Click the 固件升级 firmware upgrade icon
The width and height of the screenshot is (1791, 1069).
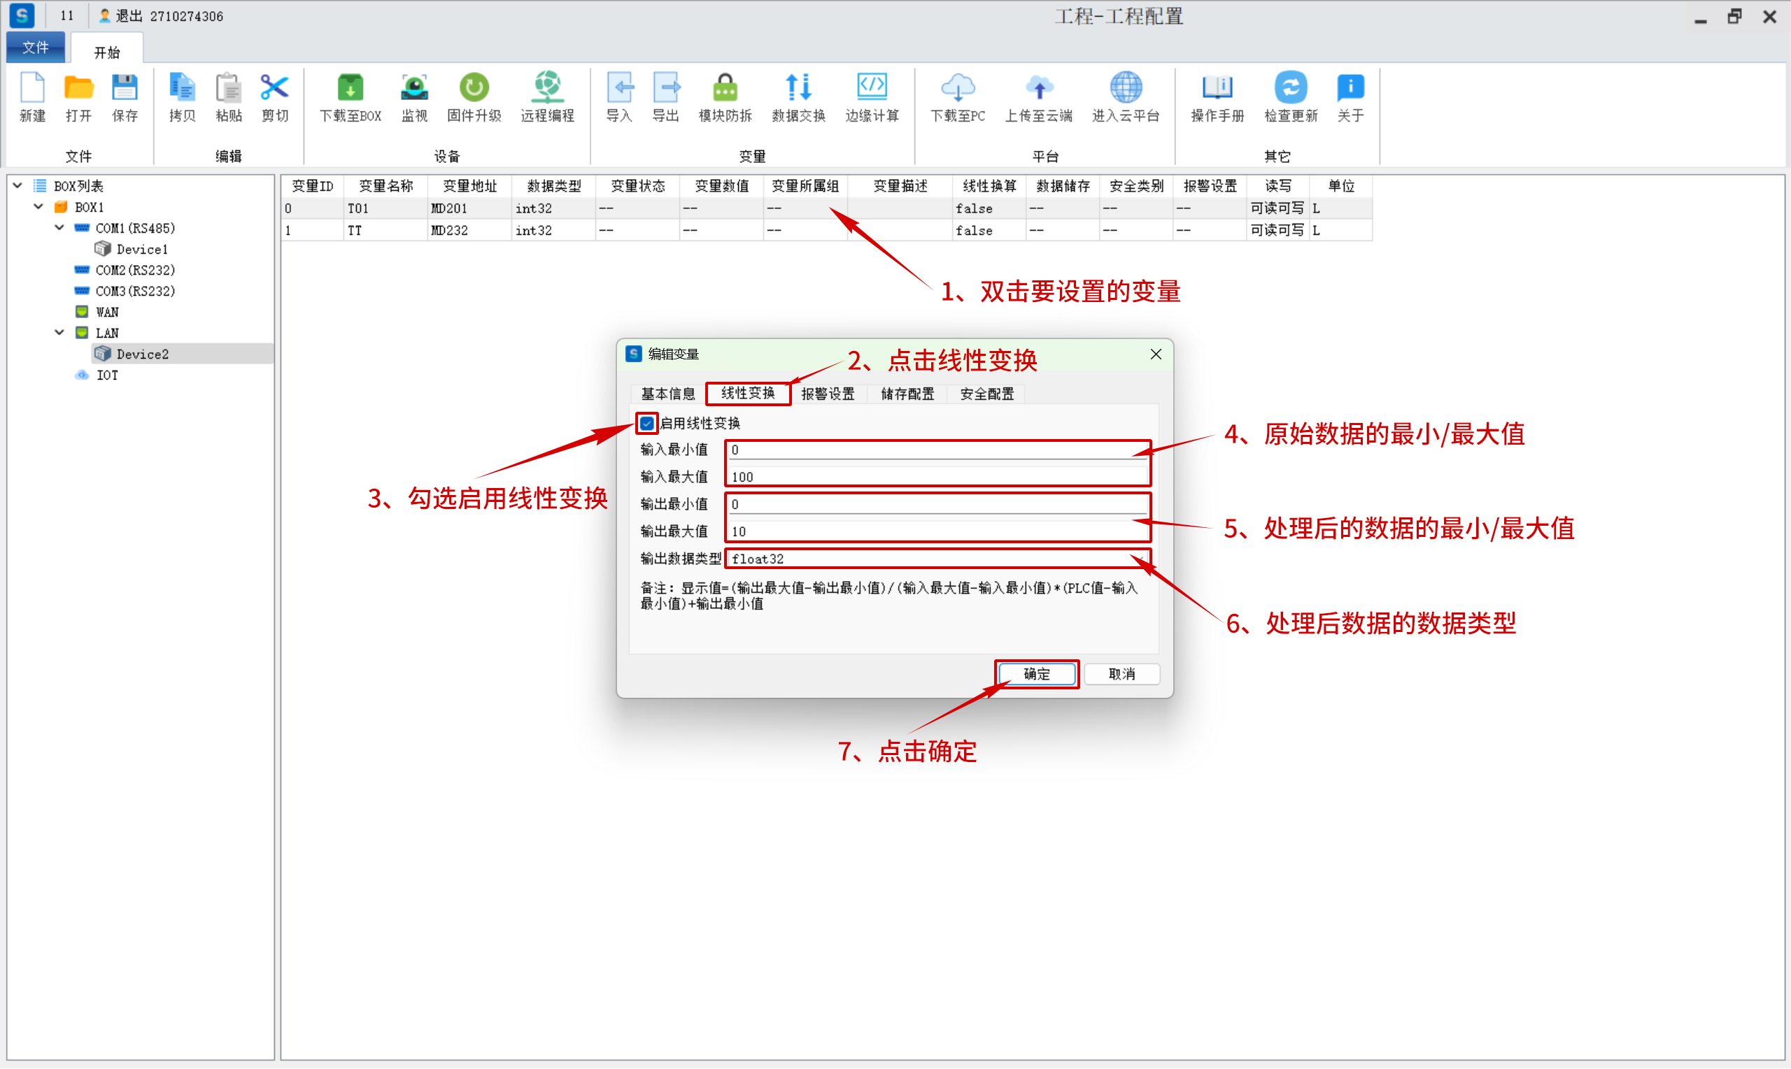pos(474,89)
